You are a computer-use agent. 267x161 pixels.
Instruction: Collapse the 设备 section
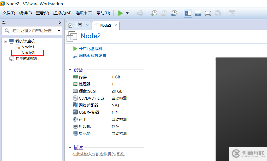click(x=70, y=70)
